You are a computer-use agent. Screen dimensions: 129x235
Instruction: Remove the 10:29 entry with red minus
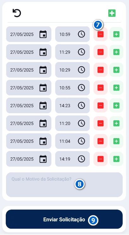point(100,70)
